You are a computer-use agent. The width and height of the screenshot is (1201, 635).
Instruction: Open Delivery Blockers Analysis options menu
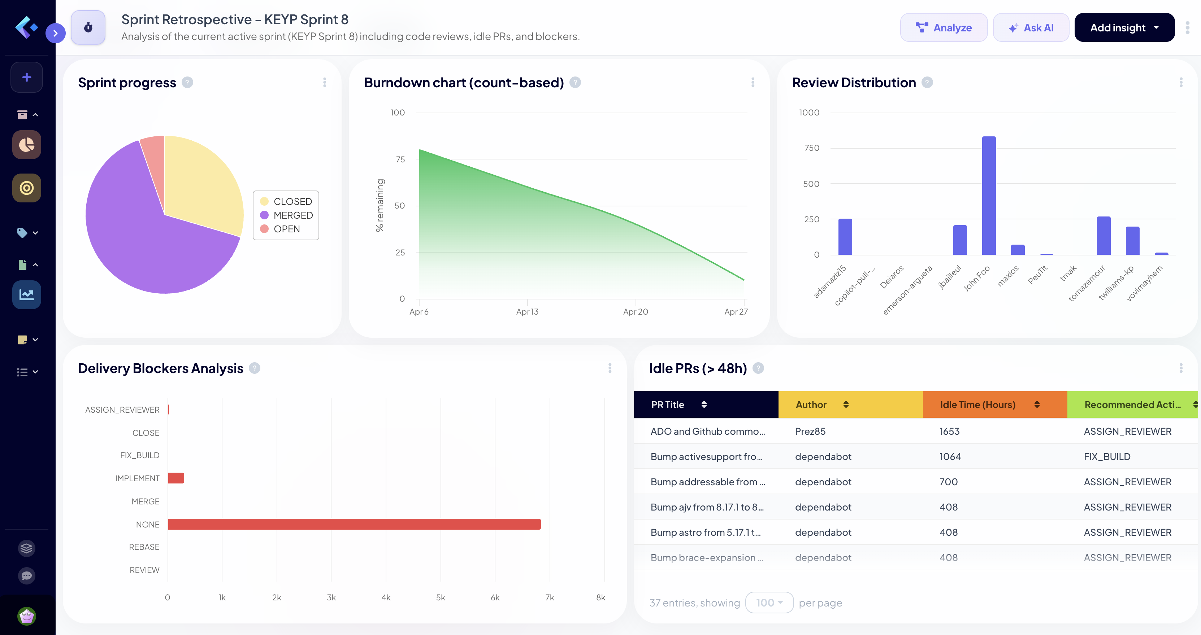click(x=610, y=368)
